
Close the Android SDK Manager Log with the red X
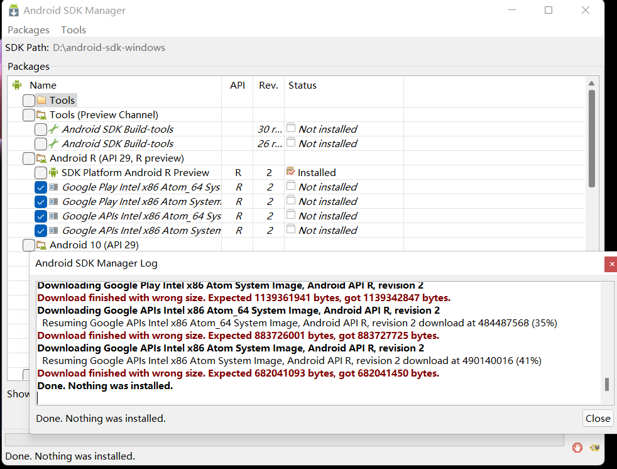[x=611, y=264]
